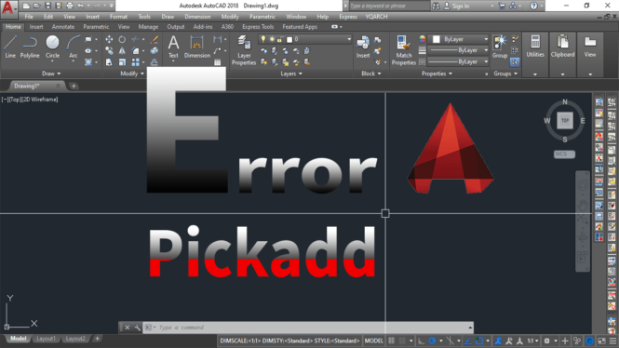This screenshot has height=348, width=619.
Task: Toggle the drawing grid display in status bar
Action: coord(392,341)
